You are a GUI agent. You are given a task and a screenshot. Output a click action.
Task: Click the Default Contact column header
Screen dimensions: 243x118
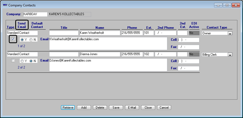pos(37,25)
